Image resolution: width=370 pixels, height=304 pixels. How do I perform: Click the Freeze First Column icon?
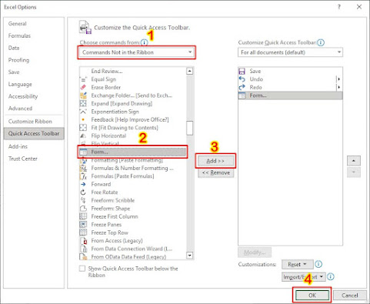pyautogui.click(x=83, y=216)
